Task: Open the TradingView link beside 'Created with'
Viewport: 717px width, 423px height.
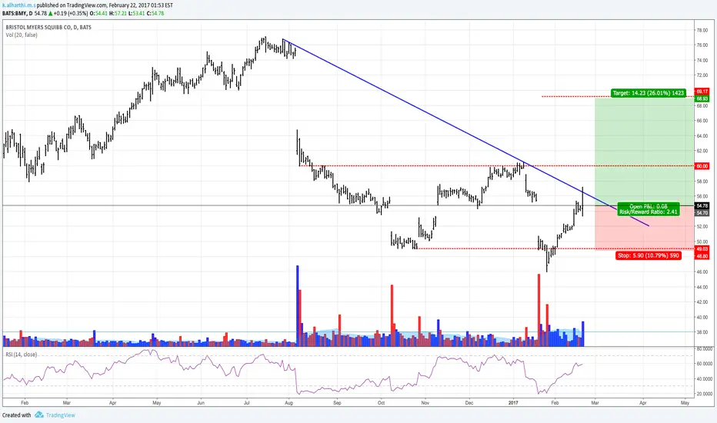Action: pos(60,415)
